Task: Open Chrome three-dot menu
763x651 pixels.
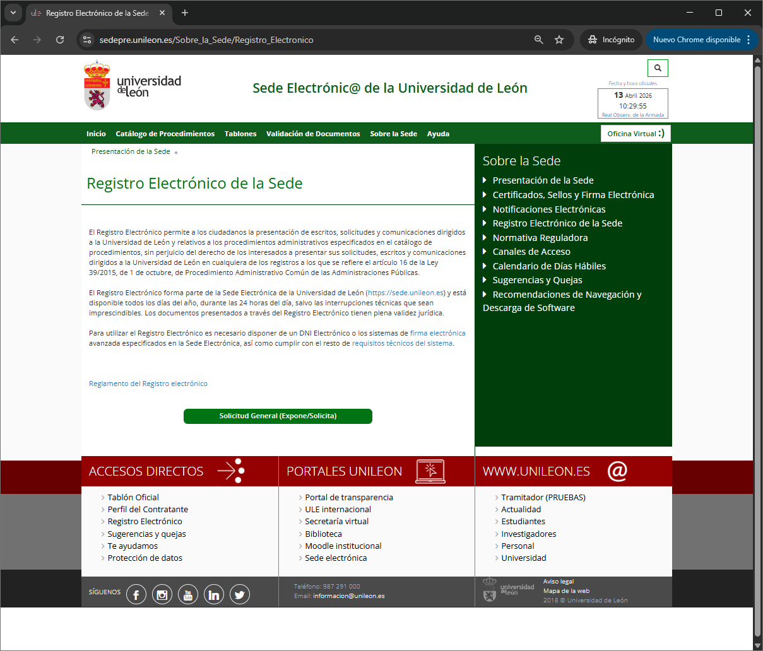Action: click(748, 40)
